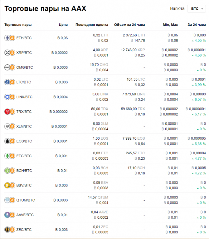209x239 pixels.
Task: Open the BSV/BTC pair link
Action: (x=24, y=185)
